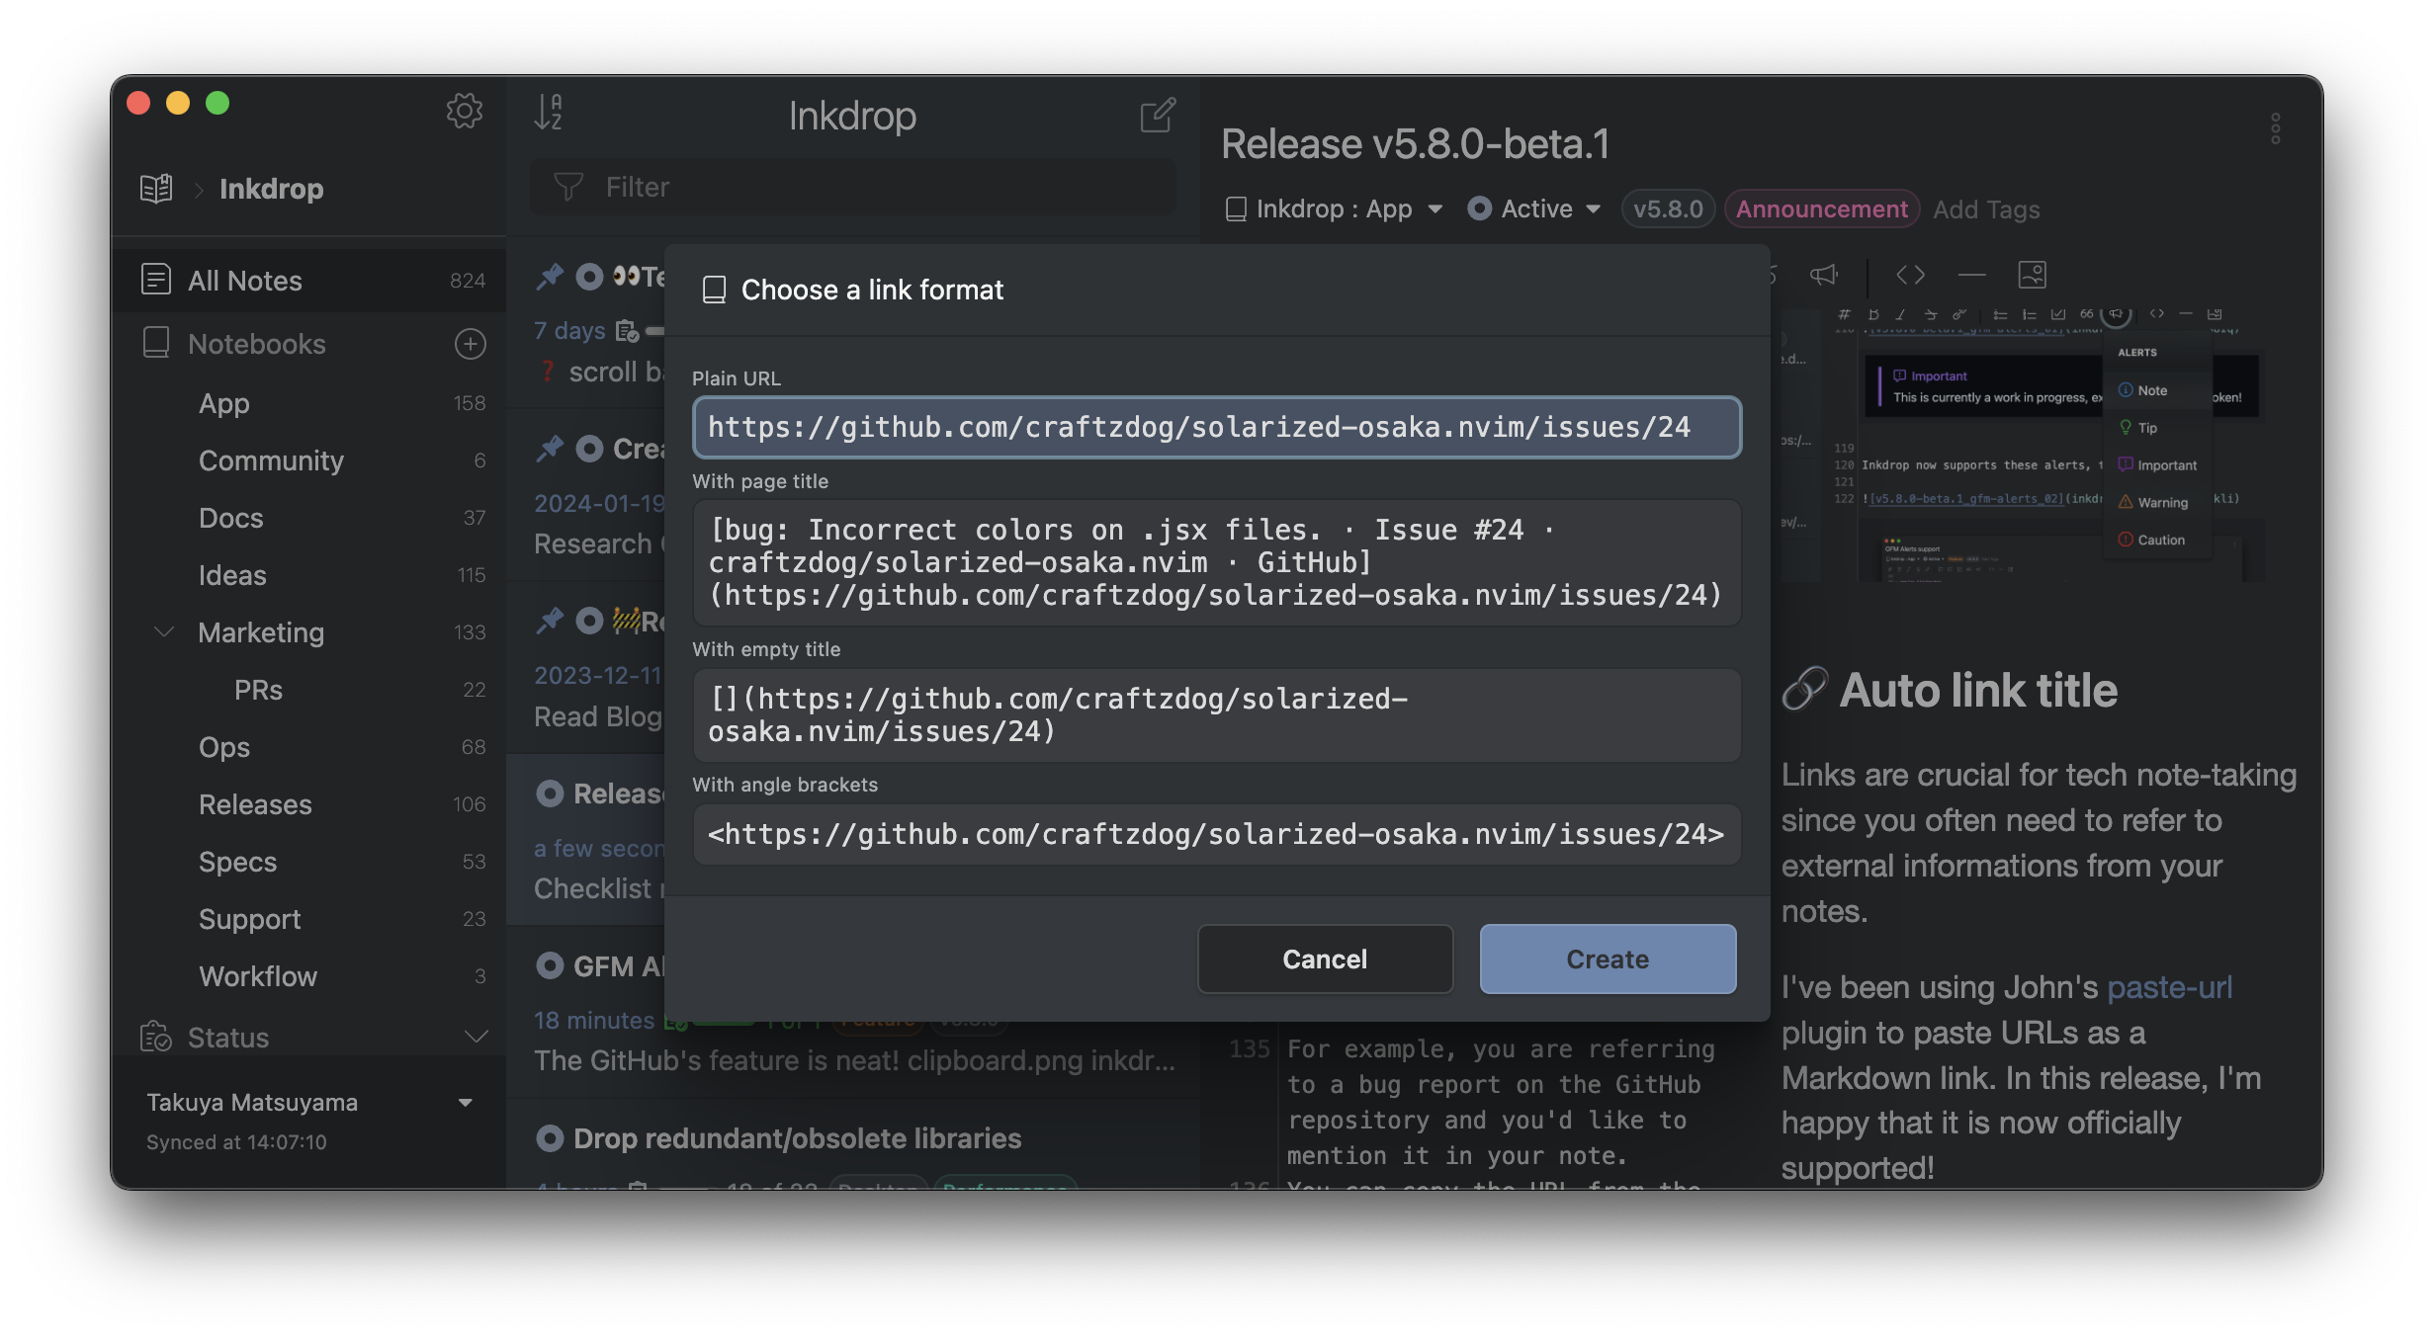Image resolution: width=2434 pixels, height=1336 pixels.
Task: Click the sort order A-Z icon
Action: pyautogui.click(x=548, y=113)
